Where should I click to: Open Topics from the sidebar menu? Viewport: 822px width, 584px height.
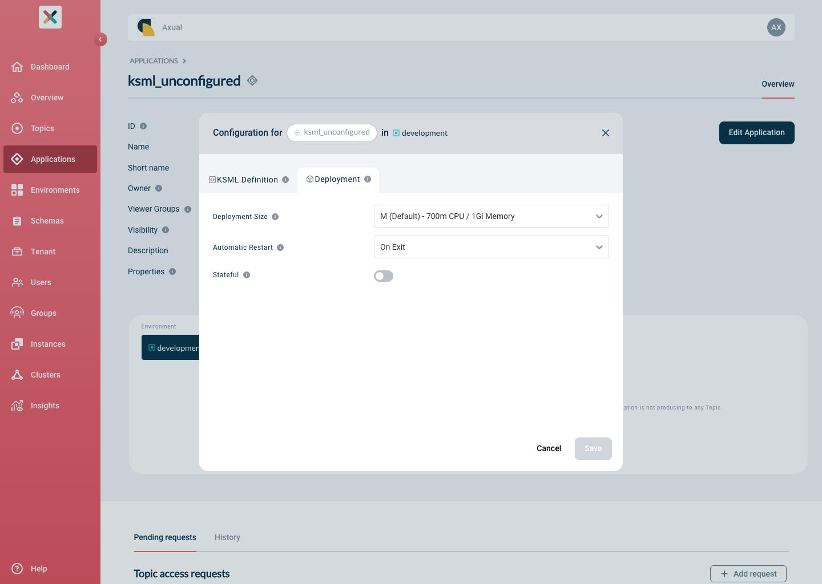point(50,128)
